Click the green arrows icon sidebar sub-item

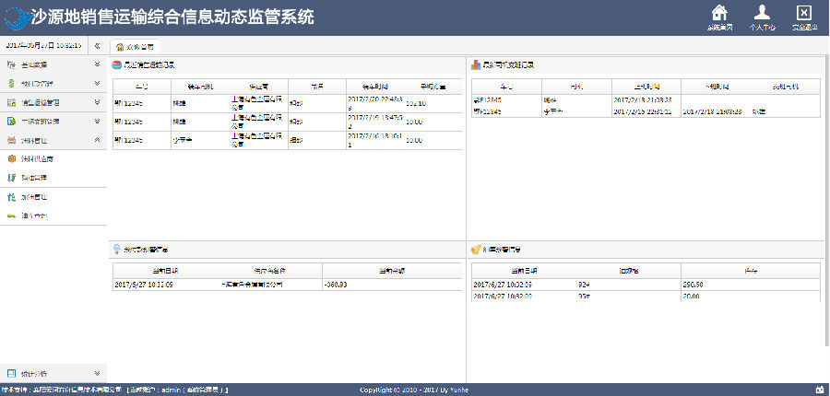(x=11, y=178)
